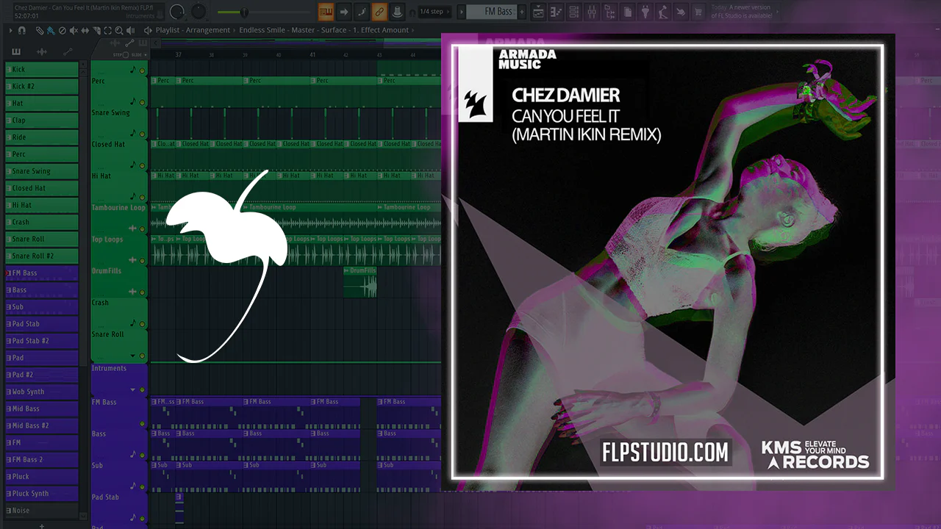Open the Mixer view

pyautogui.click(x=591, y=12)
